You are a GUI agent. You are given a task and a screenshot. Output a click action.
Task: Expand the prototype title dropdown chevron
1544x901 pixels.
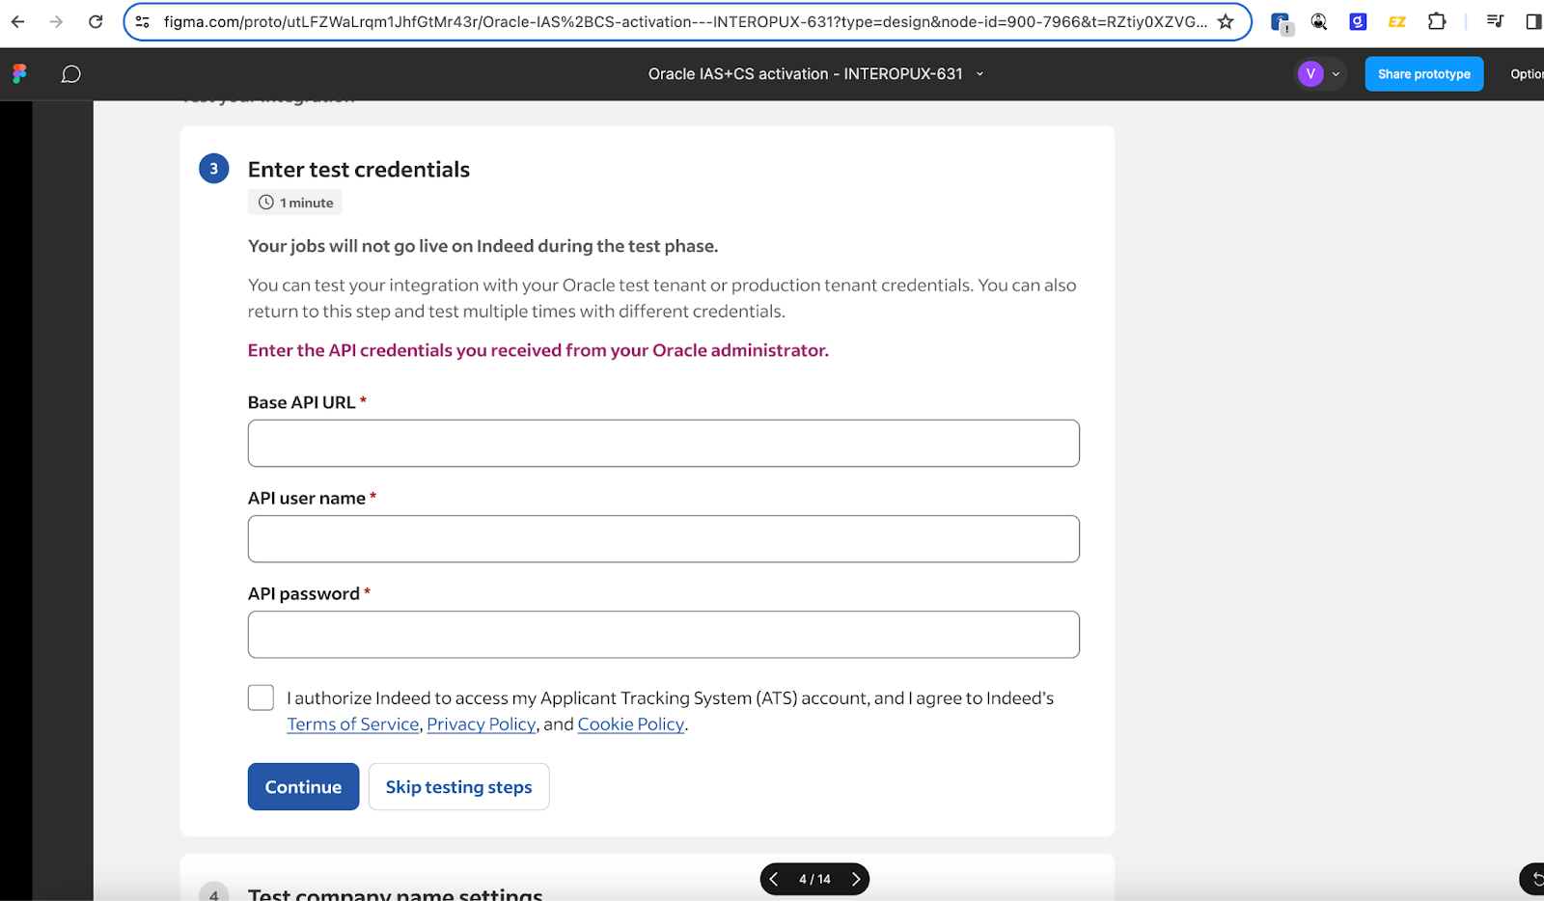coord(980,74)
